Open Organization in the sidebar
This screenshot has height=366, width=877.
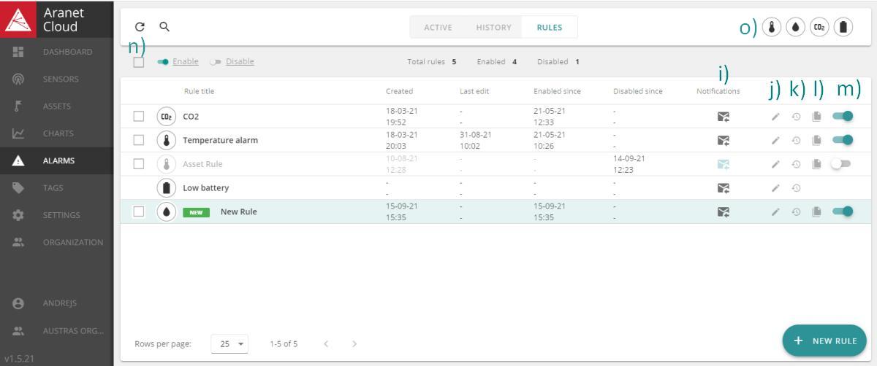[x=57, y=243]
